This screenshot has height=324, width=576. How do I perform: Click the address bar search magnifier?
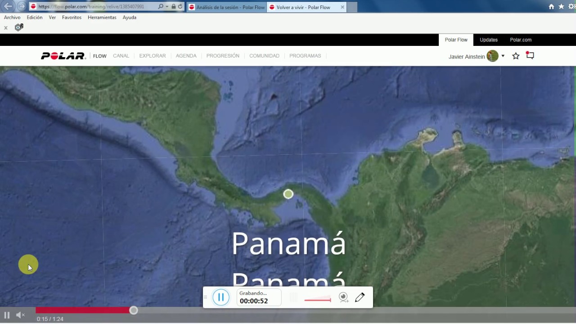[x=161, y=7]
